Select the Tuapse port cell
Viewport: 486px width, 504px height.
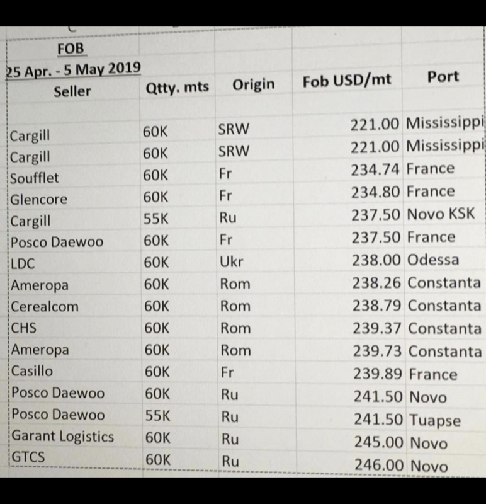click(434, 420)
